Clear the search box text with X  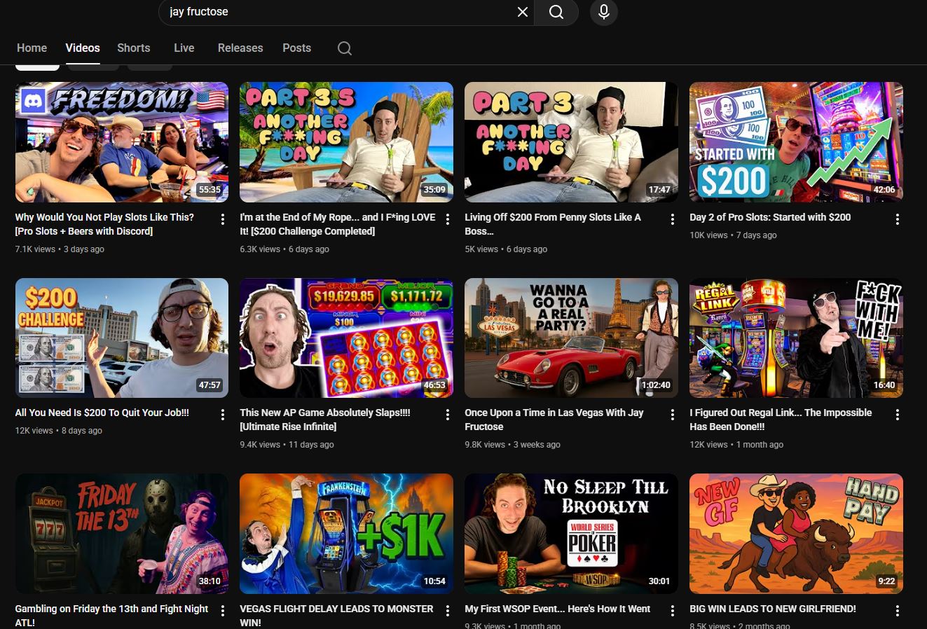coord(523,12)
